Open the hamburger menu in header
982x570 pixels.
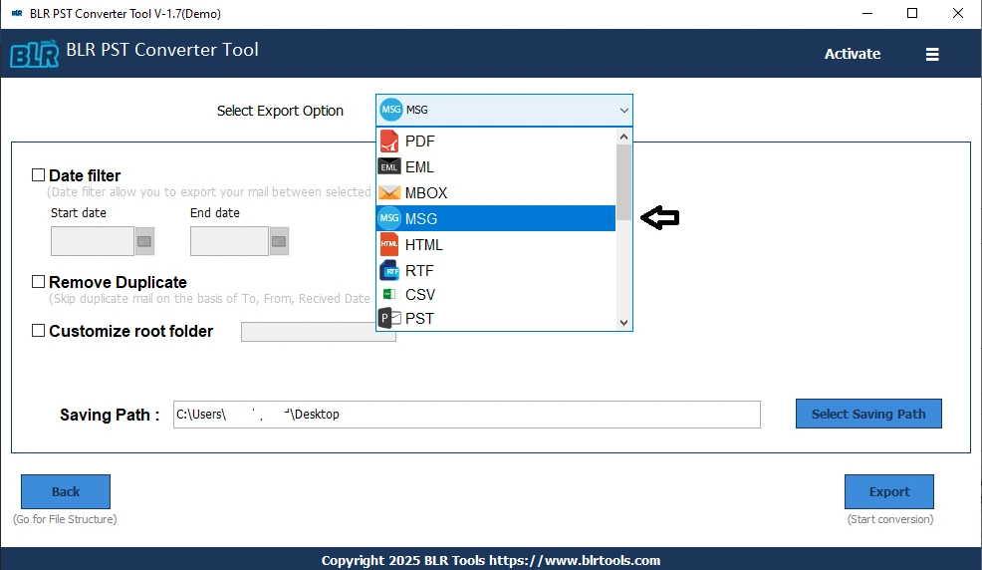point(932,55)
